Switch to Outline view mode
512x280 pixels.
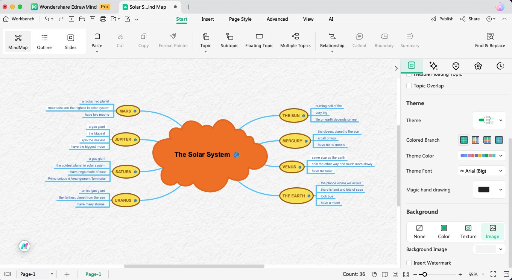click(x=44, y=41)
